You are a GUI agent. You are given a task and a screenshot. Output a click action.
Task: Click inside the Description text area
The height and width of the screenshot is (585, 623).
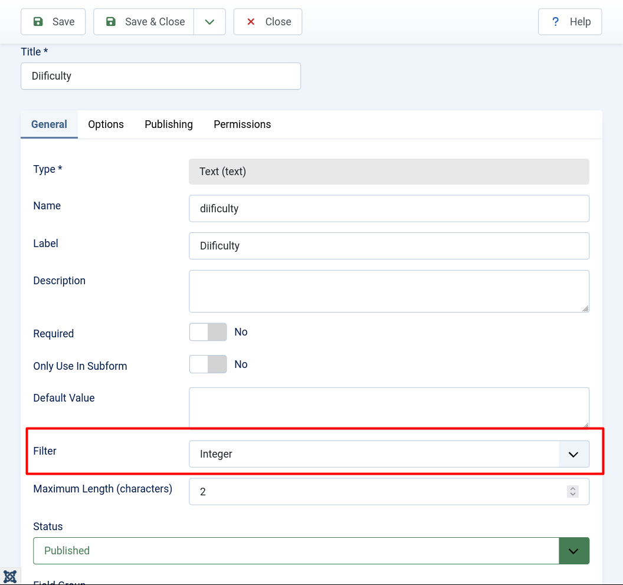(x=389, y=291)
